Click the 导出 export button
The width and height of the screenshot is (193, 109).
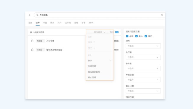(x=112, y=32)
